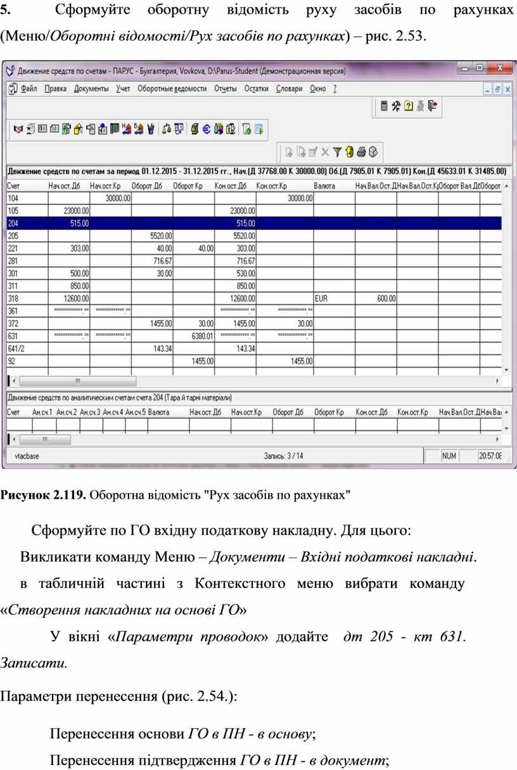
Task: Click the Оборот Кр header in main table
Action: coord(194,186)
